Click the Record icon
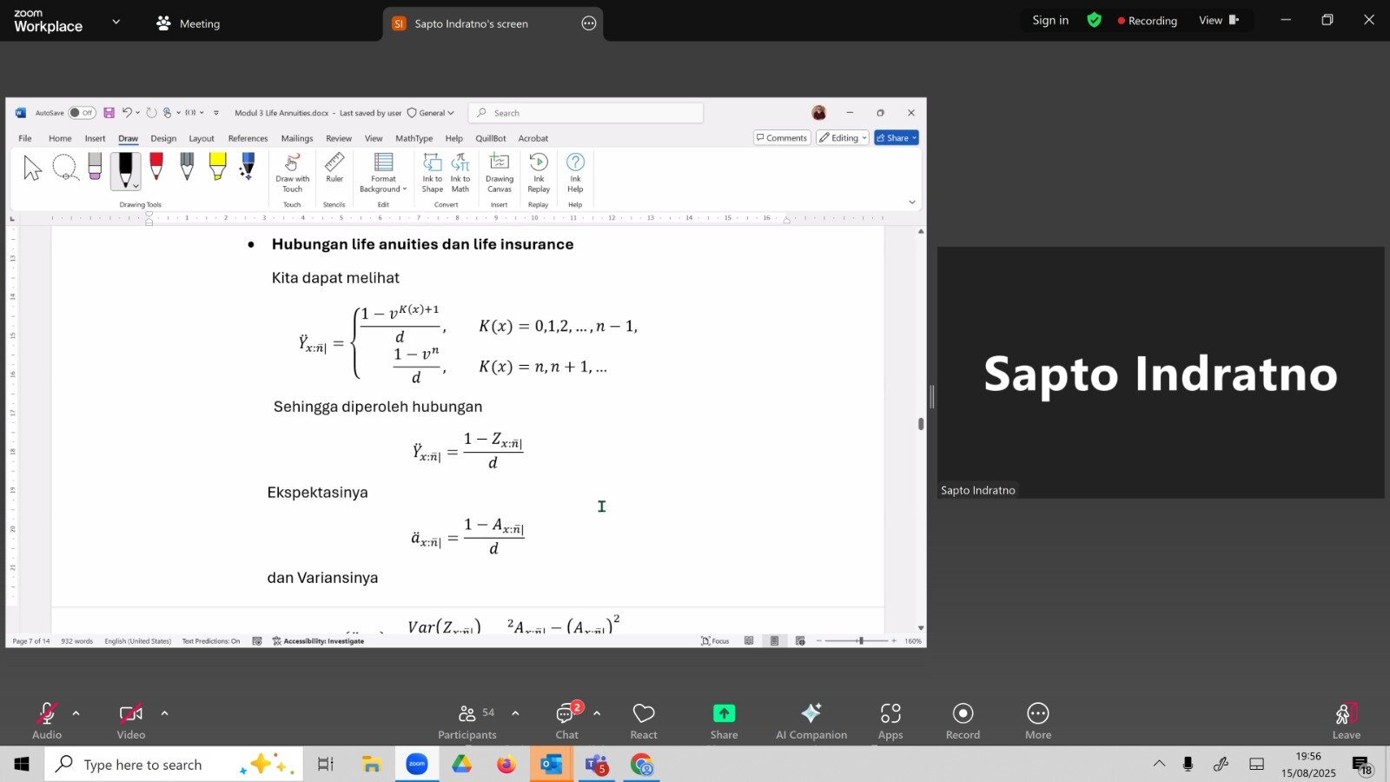This screenshot has height=782, width=1390. pyautogui.click(x=963, y=713)
